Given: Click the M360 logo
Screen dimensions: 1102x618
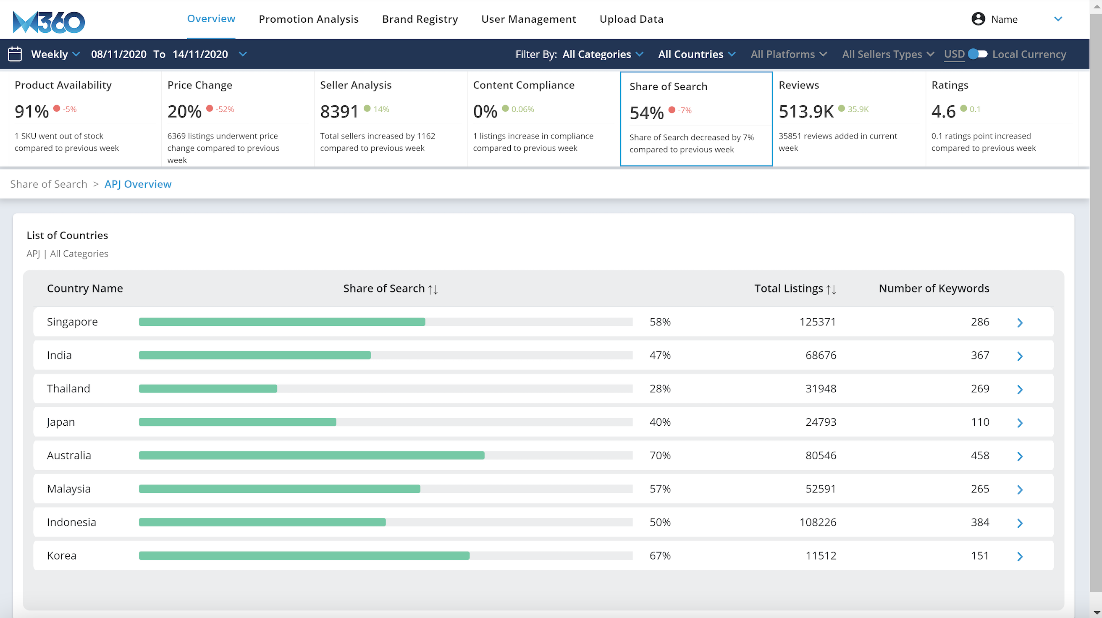Looking at the screenshot, I should [49, 21].
